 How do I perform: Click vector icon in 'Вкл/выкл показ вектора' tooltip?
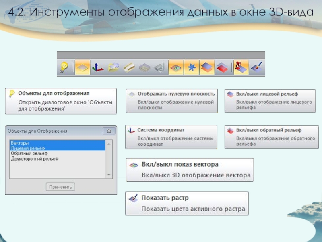point(134,165)
